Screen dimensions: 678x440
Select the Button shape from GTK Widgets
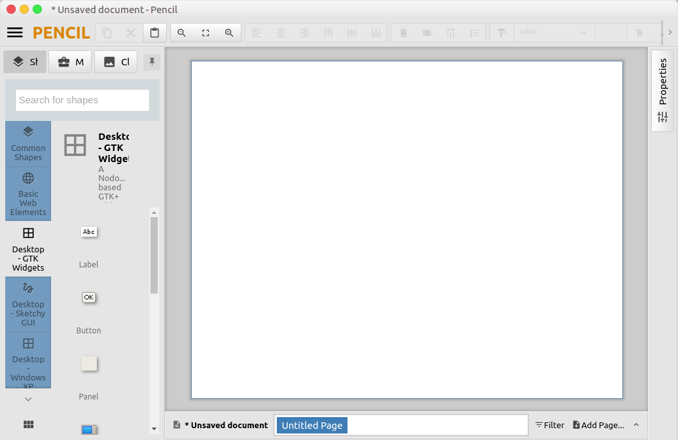(x=88, y=298)
